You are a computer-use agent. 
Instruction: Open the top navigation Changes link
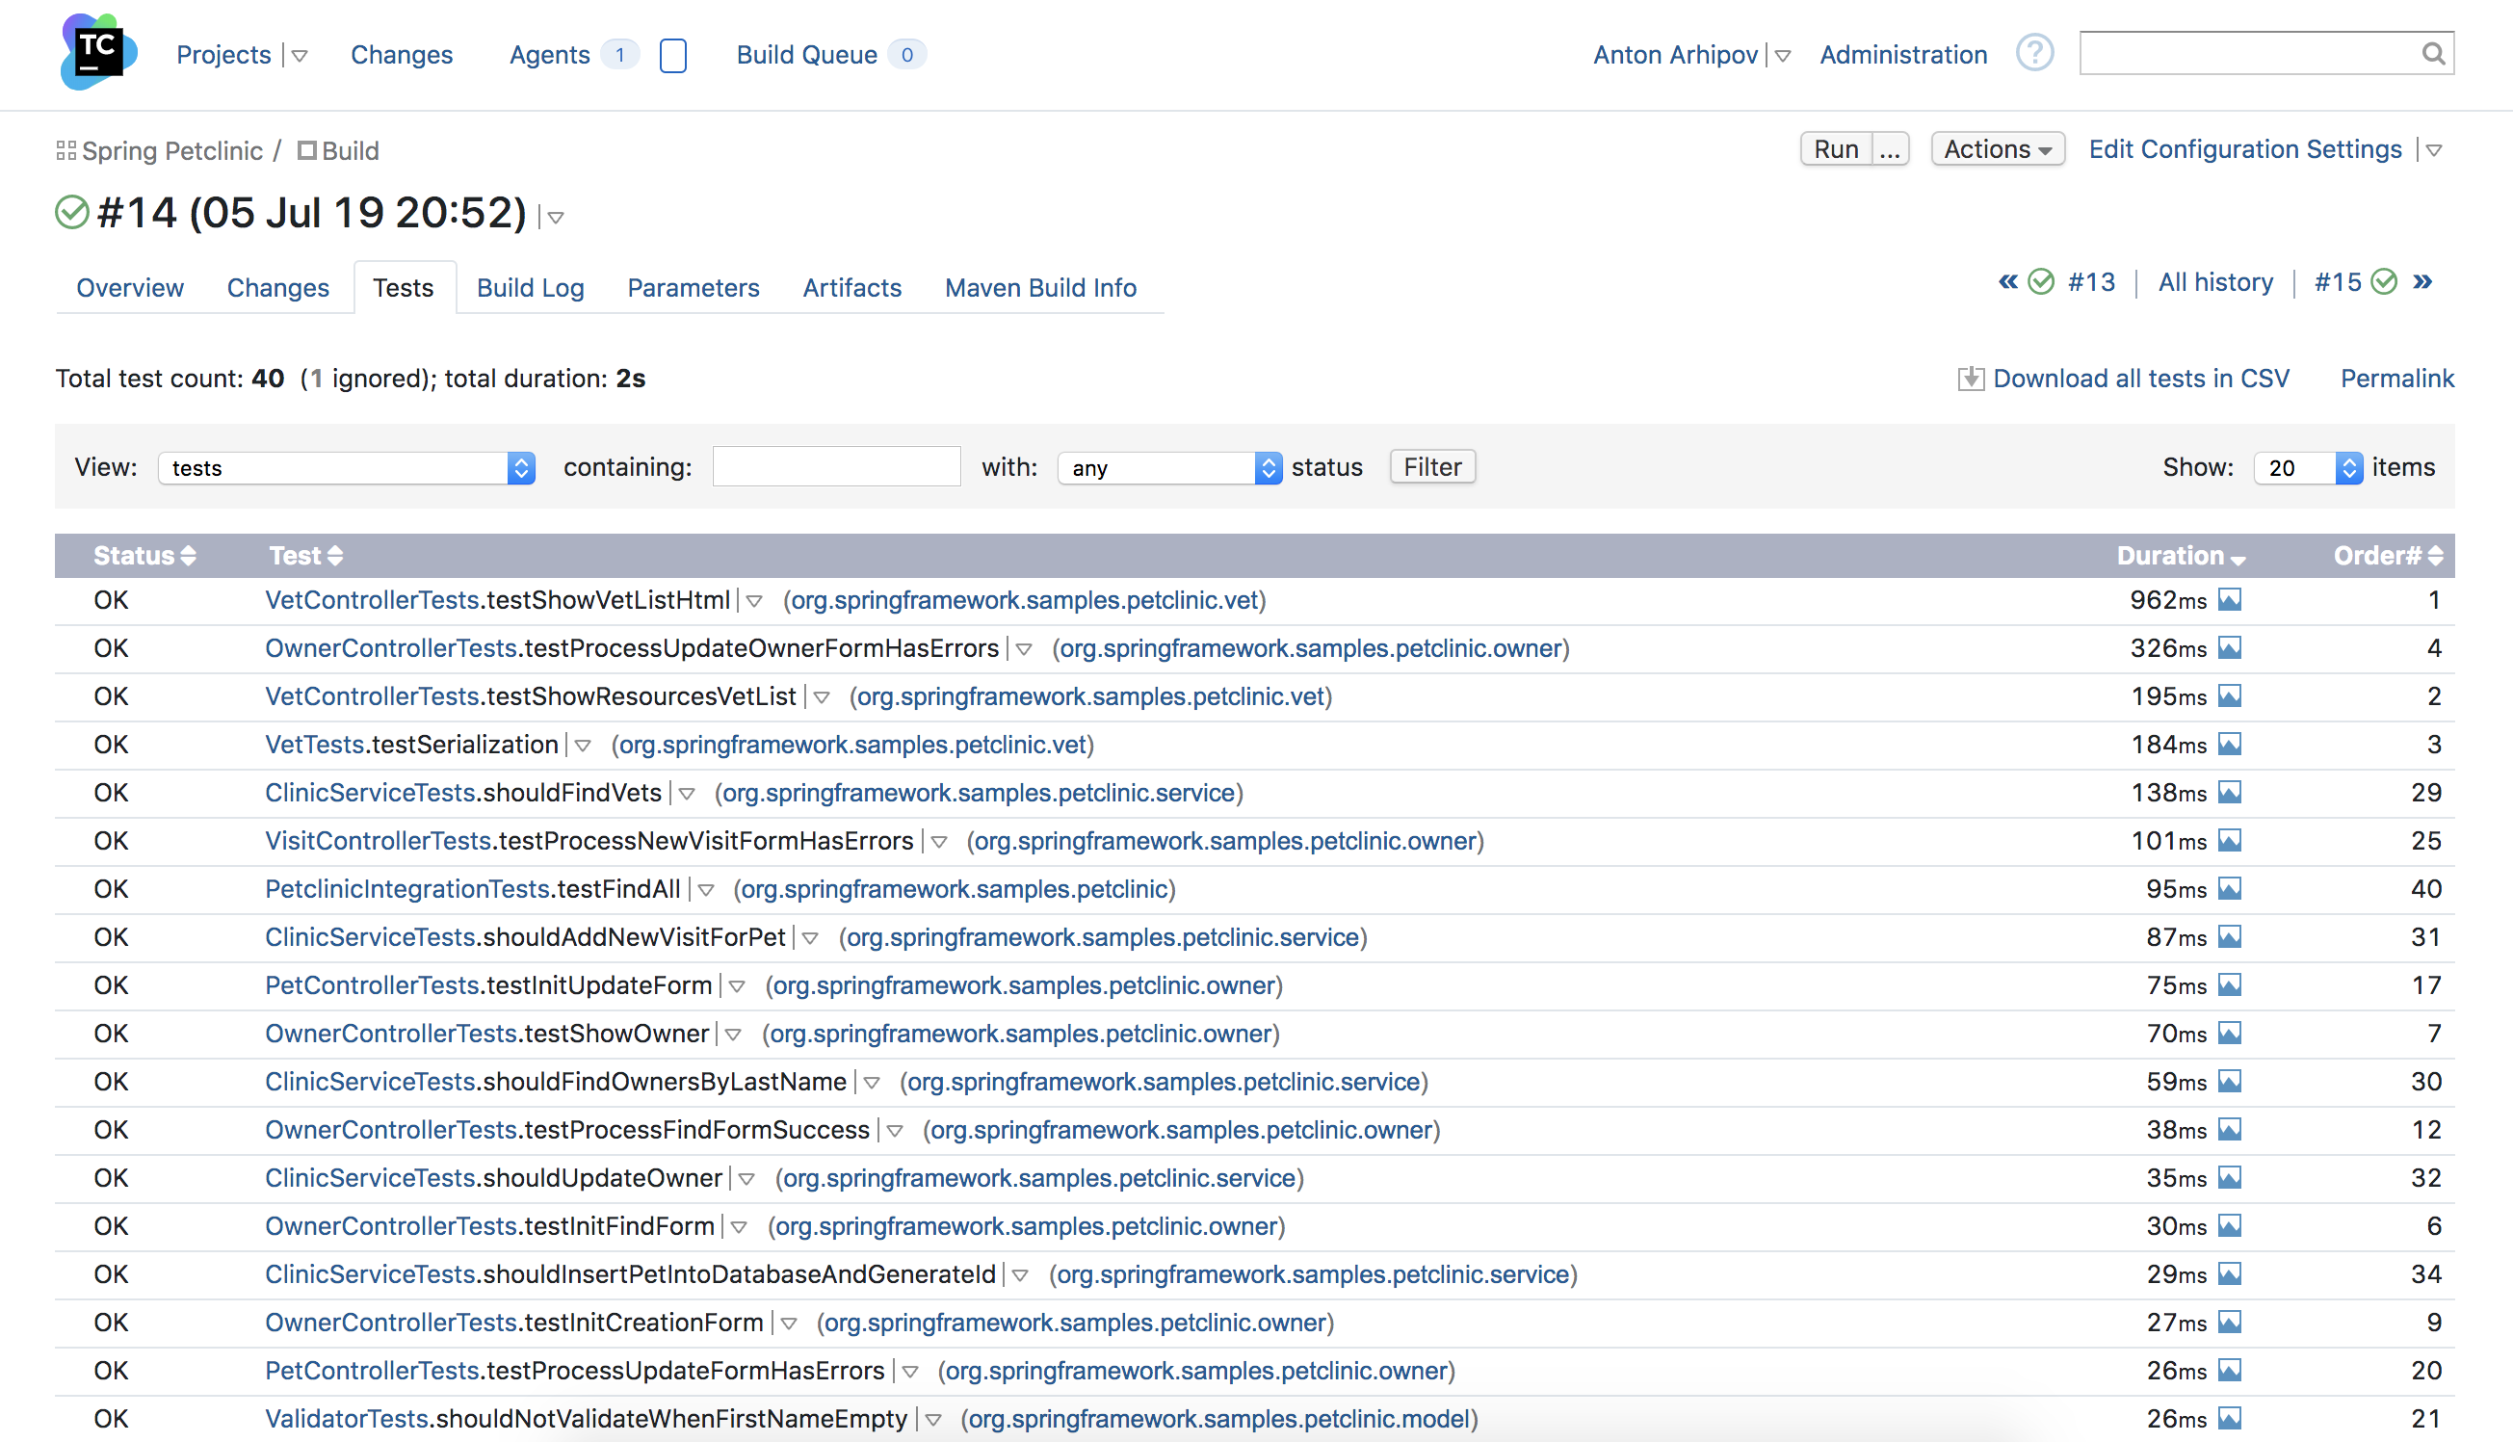click(401, 55)
